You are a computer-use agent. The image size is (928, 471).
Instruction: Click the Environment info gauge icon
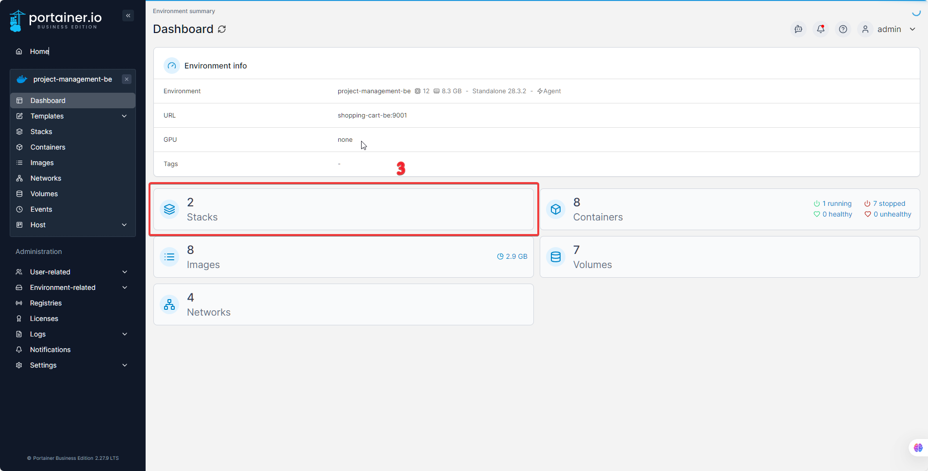tap(172, 66)
